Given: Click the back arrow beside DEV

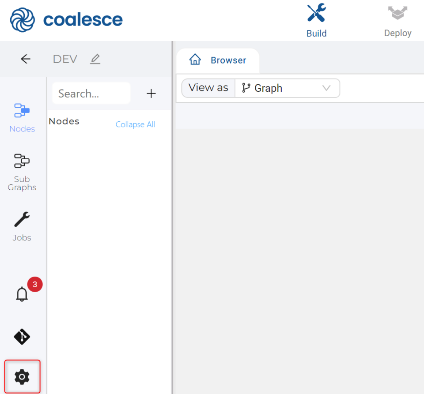Looking at the screenshot, I should [x=25, y=59].
